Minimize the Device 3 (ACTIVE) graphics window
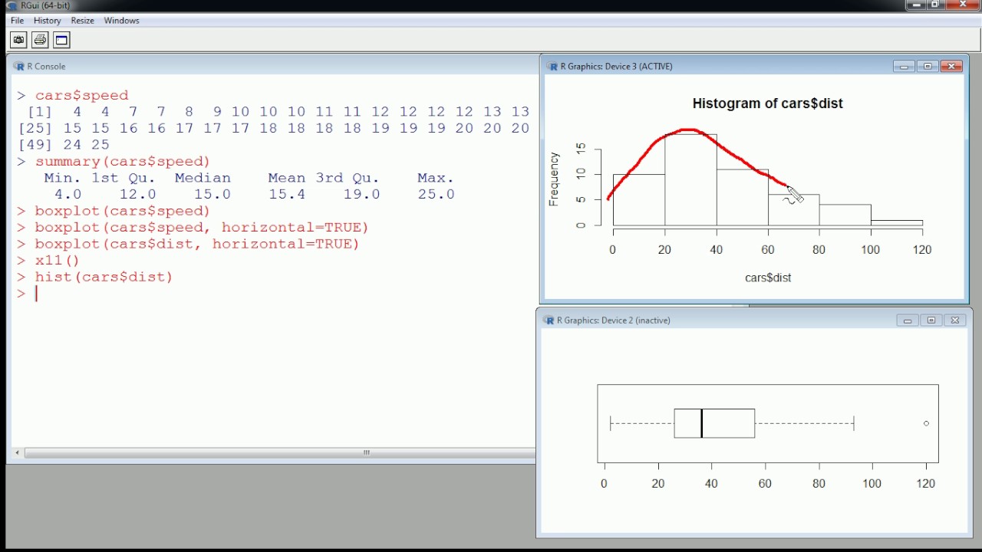The image size is (982, 552). tap(904, 67)
